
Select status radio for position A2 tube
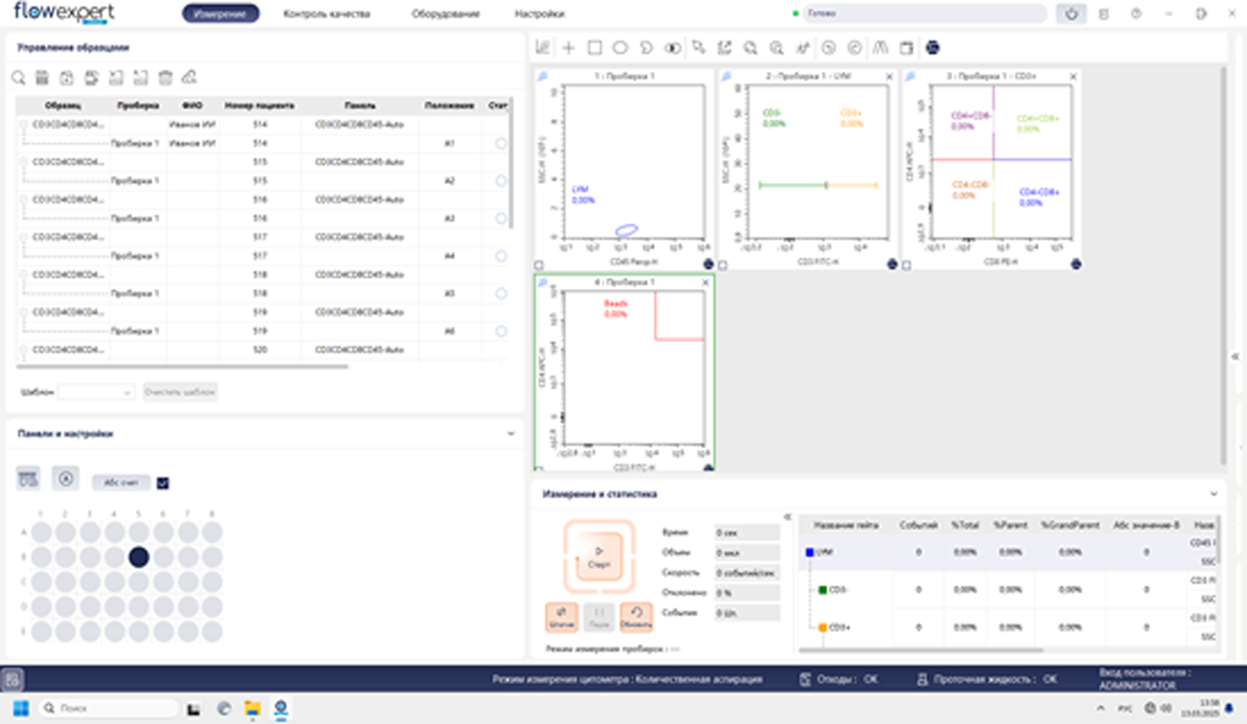pyautogui.click(x=501, y=181)
